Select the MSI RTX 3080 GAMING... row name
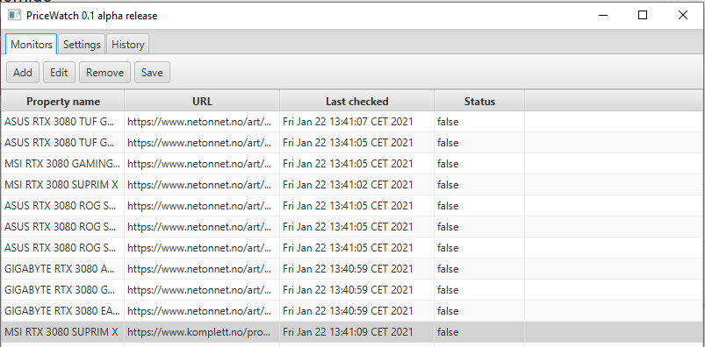 click(x=62, y=164)
